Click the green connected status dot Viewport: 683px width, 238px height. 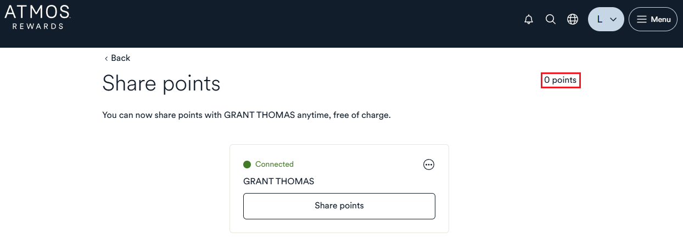tap(247, 165)
